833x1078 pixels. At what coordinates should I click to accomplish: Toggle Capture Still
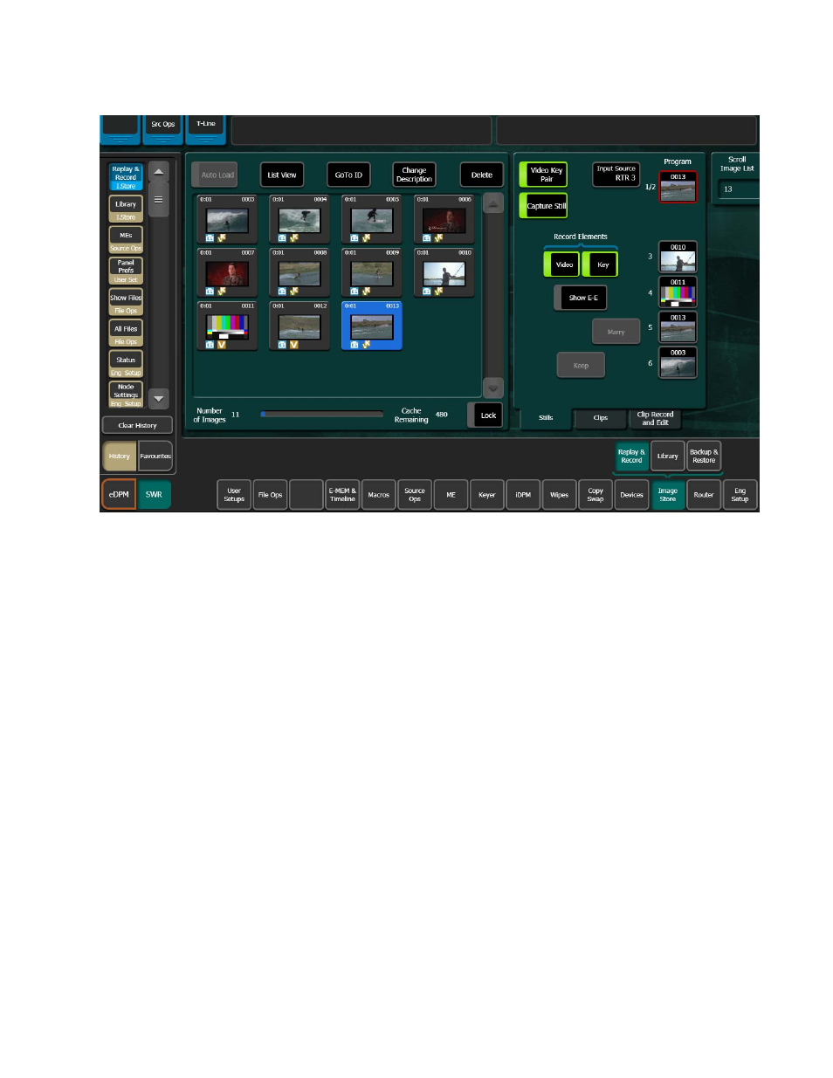coord(544,206)
